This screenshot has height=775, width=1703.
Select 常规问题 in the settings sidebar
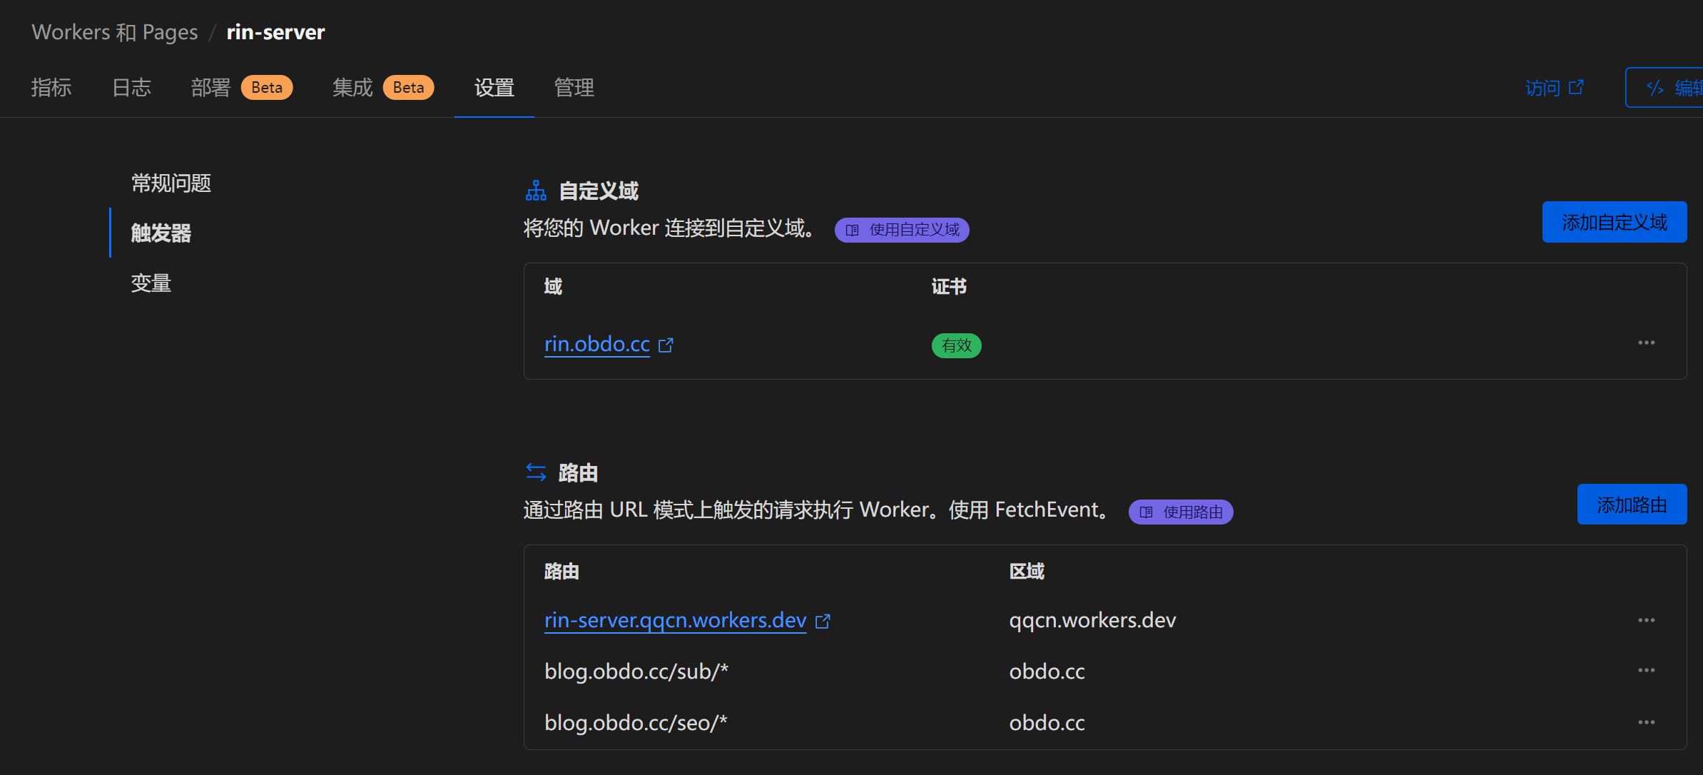[171, 183]
